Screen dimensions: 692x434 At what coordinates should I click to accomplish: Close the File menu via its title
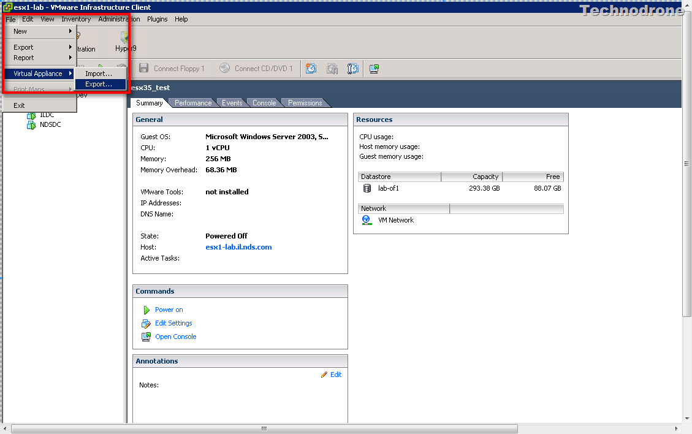point(10,20)
